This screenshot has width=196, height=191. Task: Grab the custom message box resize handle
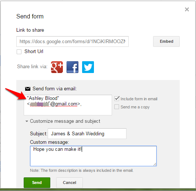155,164
